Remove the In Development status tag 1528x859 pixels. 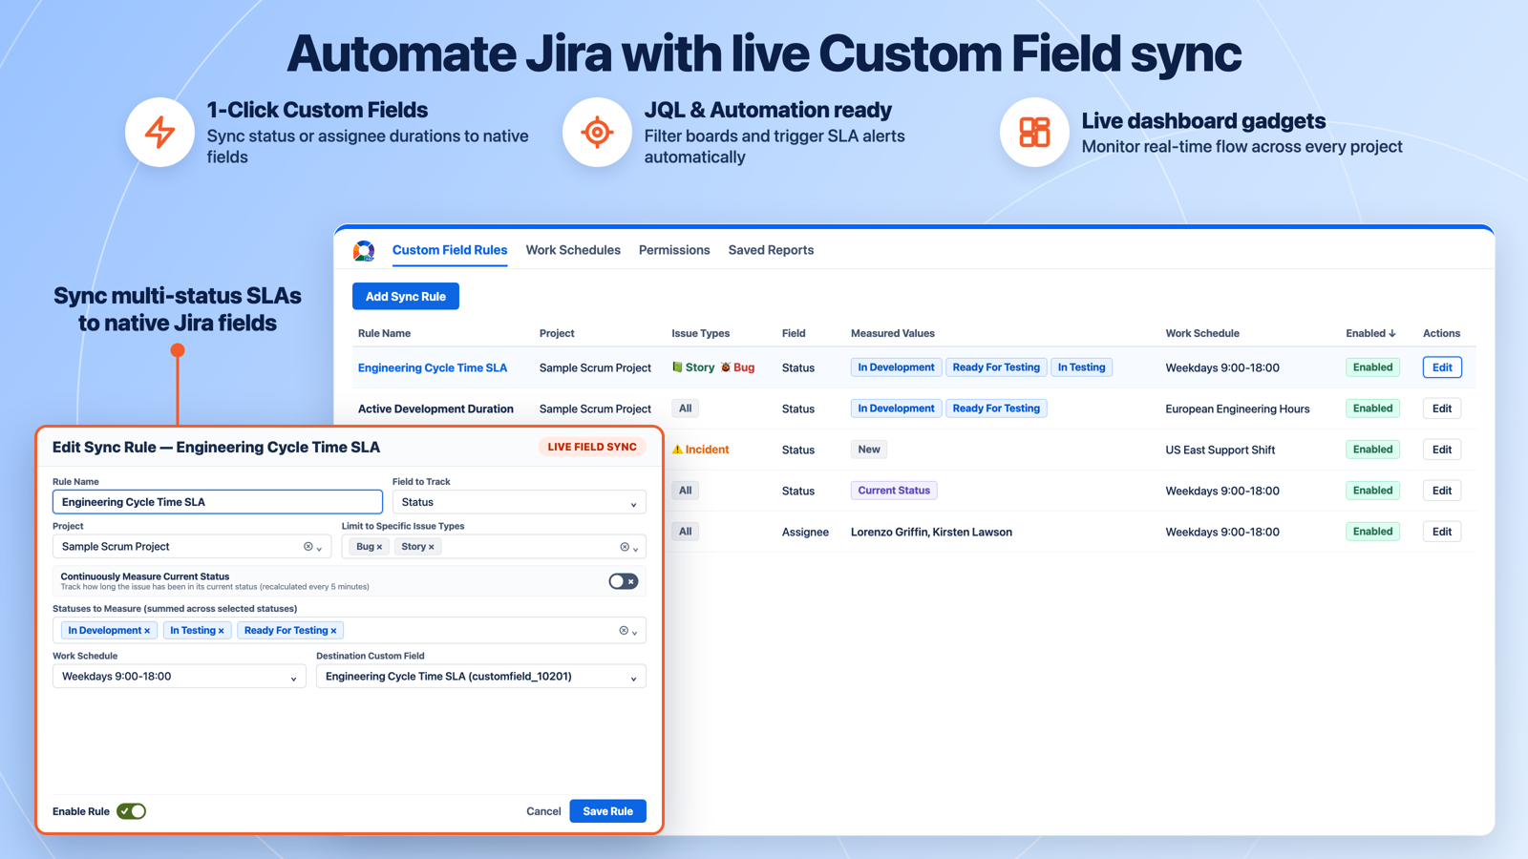click(x=147, y=631)
